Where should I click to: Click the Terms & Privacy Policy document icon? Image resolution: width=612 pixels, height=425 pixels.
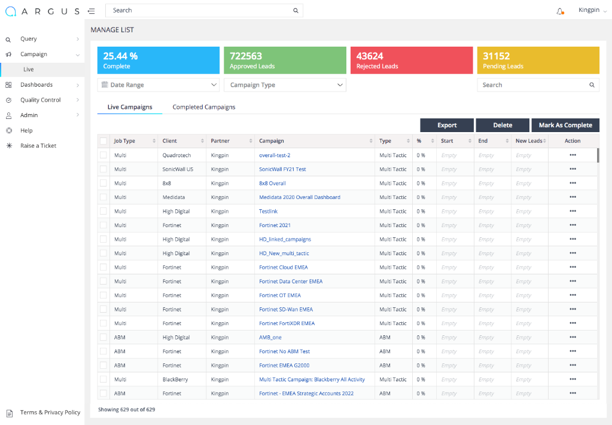click(x=10, y=413)
